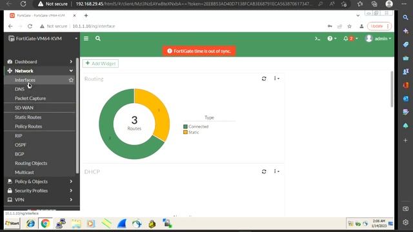Go back in the inner Chrome browser

pyautogui.click(x=10, y=26)
